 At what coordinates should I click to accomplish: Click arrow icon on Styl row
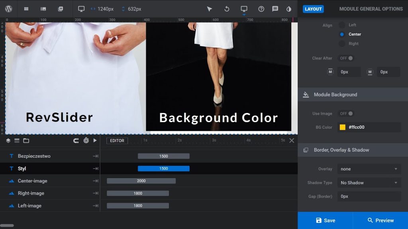pos(96,169)
